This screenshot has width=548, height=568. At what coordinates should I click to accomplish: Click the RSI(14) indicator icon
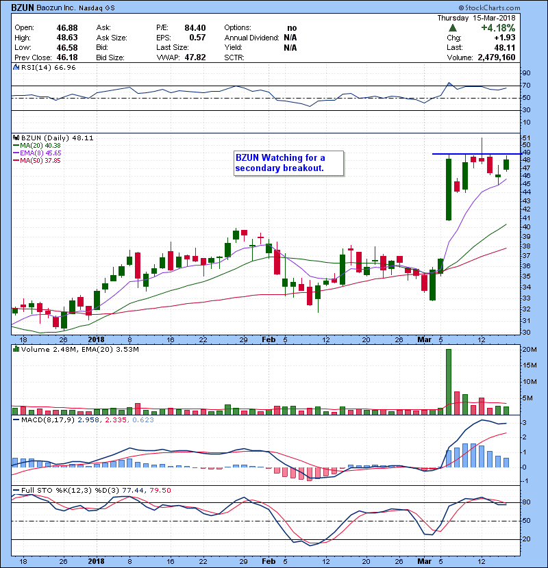pyautogui.click(x=16, y=67)
